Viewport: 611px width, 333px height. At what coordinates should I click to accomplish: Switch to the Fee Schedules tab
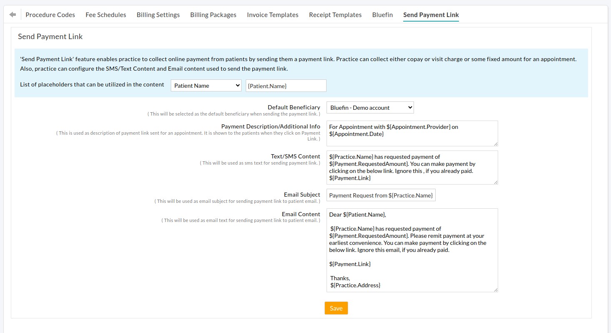(106, 15)
